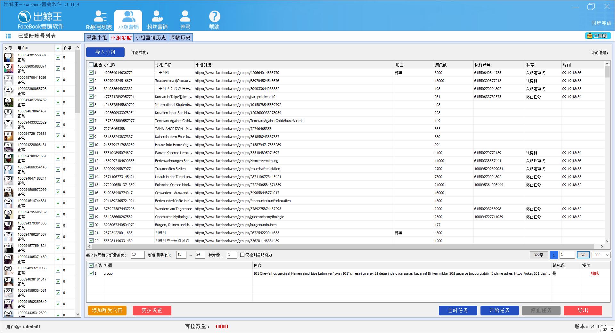The image size is (615, 333).
Task: Switch to the 采集小组 tab
Action: pyautogui.click(x=97, y=37)
